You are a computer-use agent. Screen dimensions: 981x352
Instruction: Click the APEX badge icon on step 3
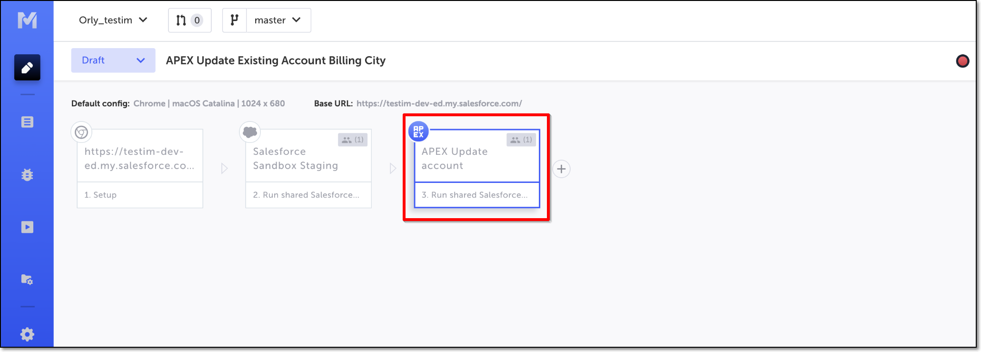point(418,131)
